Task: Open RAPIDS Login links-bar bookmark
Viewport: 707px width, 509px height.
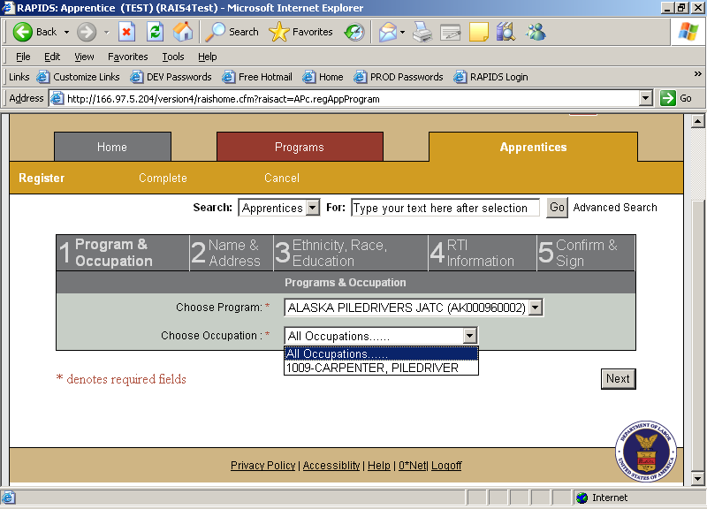Action: pyautogui.click(x=491, y=77)
